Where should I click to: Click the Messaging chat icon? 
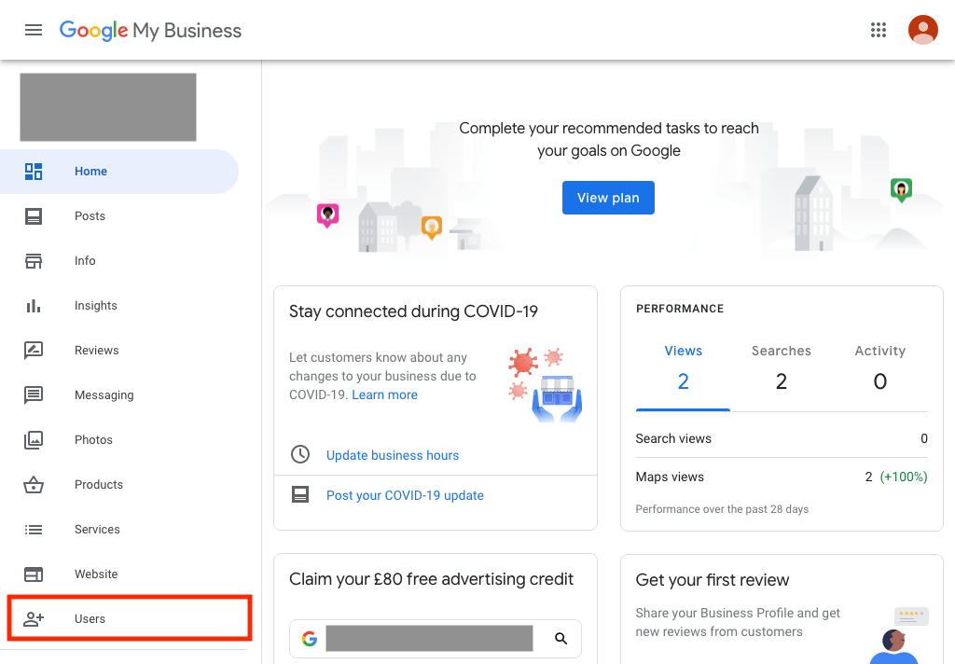pyautogui.click(x=34, y=395)
